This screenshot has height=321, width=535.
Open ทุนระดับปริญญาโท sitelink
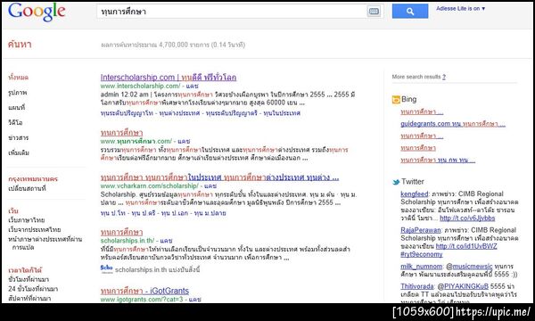(127, 113)
